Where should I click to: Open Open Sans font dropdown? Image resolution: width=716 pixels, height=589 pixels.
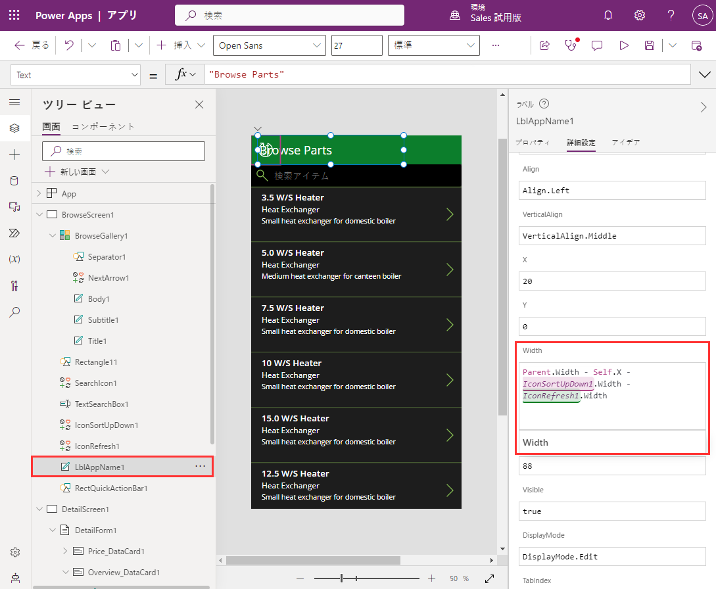pyautogui.click(x=270, y=45)
